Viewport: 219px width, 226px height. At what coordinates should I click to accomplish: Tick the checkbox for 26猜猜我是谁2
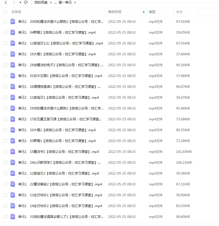[x=5, y=87]
